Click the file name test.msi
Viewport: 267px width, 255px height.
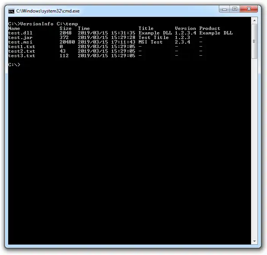(x=20, y=42)
